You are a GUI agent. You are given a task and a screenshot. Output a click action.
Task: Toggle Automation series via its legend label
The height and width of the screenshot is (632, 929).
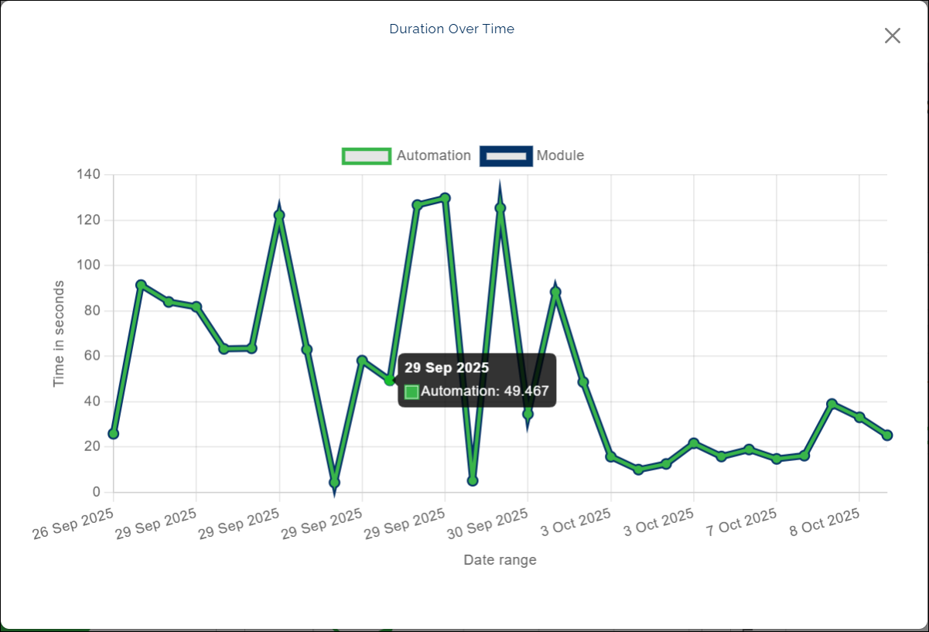tap(433, 155)
